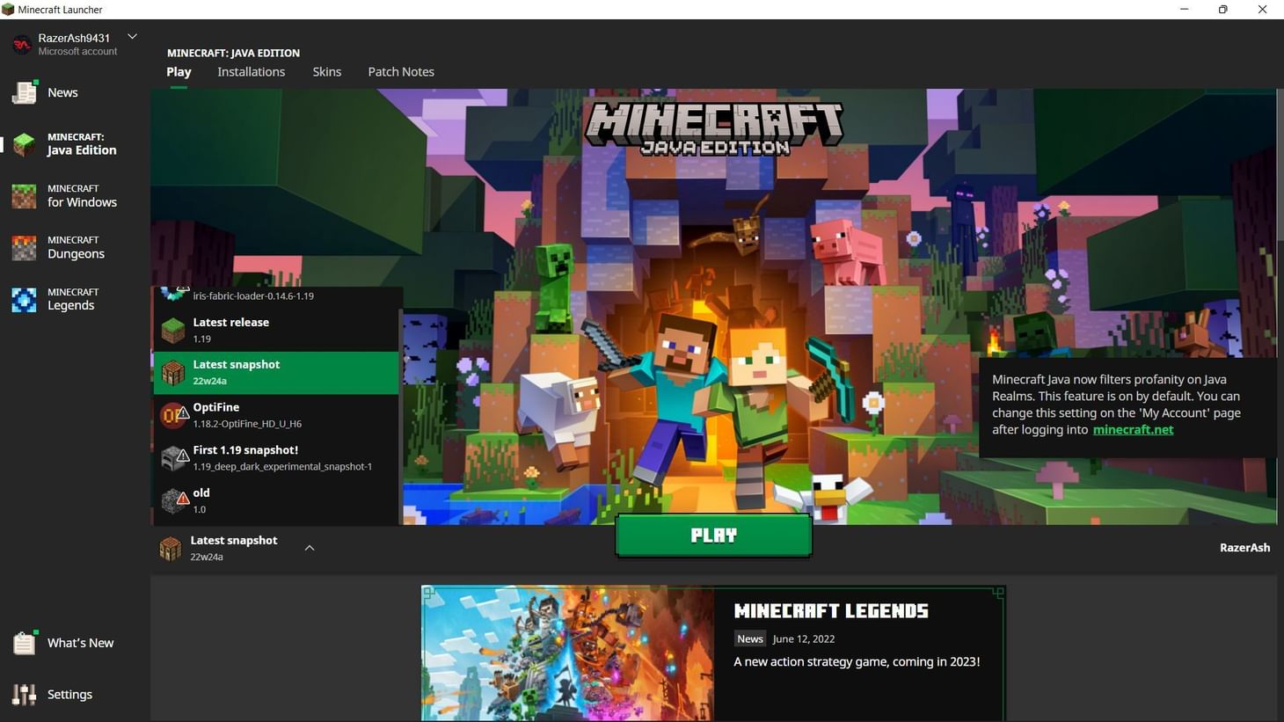
Task: Switch to the Installations tab
Action: [251, 71]
